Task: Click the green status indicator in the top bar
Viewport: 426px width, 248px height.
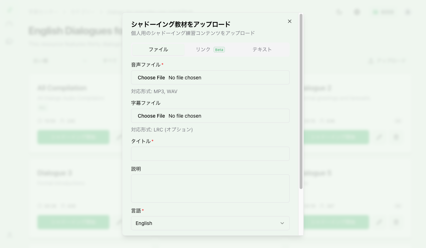Action: pos(375,12)
